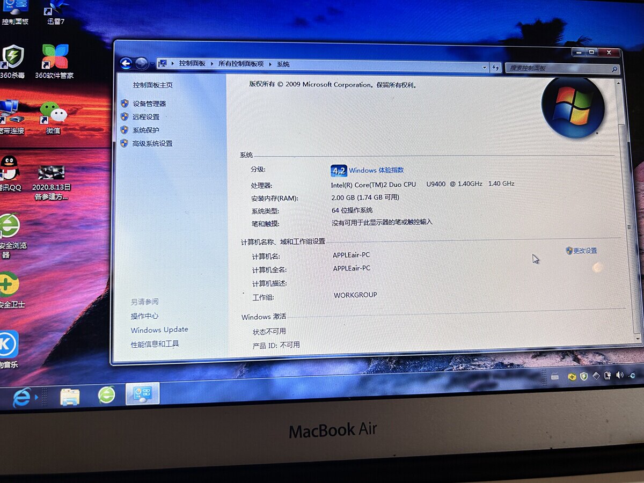
Task: Open 酷狗音乐 desktop icon
Action: pos(10,349)
